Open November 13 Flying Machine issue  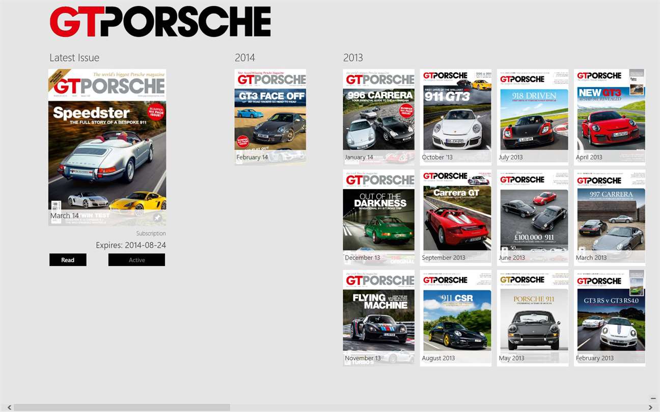pyautogui.click(x=378, y=318)
